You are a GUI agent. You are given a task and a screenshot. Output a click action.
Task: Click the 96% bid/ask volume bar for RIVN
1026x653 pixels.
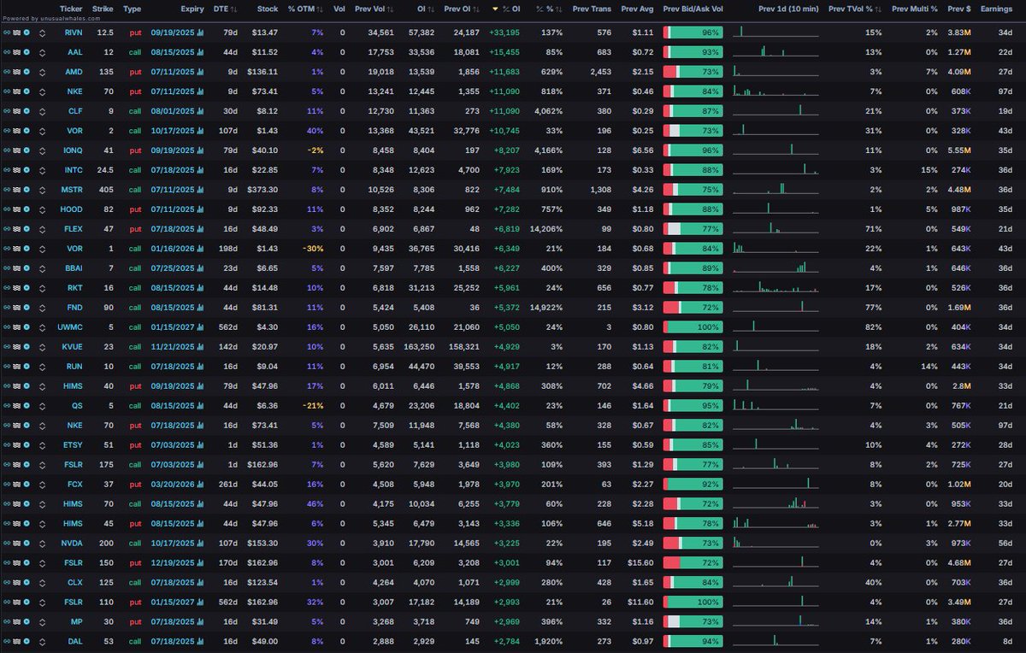pyautogui.click(x=693, y=32)
